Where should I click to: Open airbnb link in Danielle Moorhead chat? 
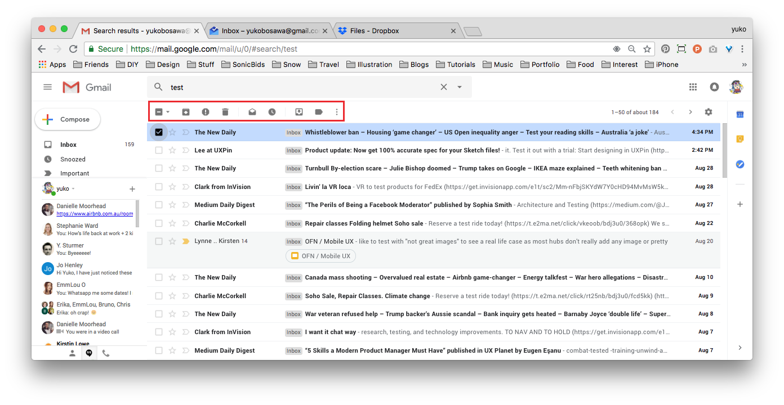[x=95, y=214]
